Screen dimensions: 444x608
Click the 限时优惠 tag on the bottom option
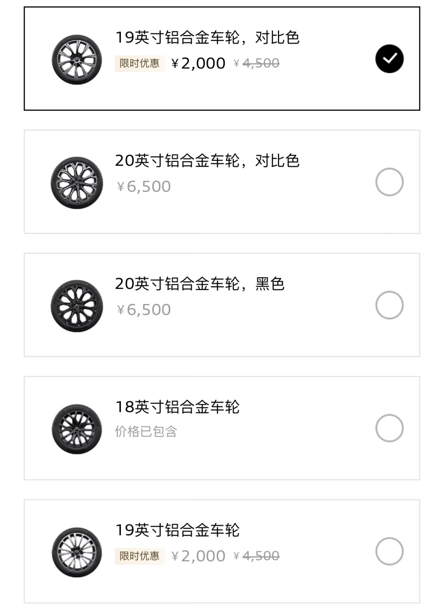[x=139, y=556]
